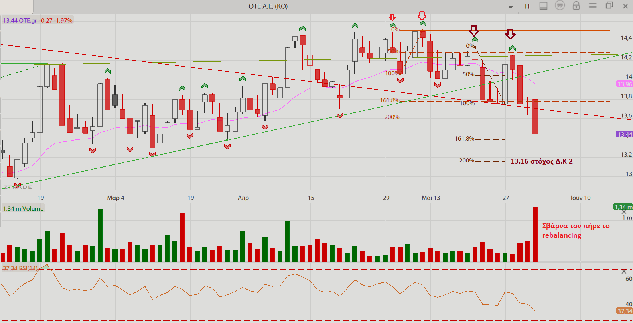This screenshot has width=633, height=323.
Task: Open the symbol dropdown beside OTE A.E. (KO)
Action: click(511, 6)
